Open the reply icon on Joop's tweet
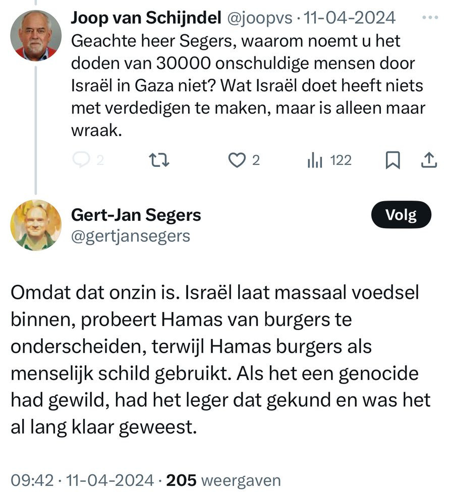The image size is (451, 504). coord(81,160)
